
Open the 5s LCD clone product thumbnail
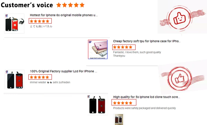[97, 105]
